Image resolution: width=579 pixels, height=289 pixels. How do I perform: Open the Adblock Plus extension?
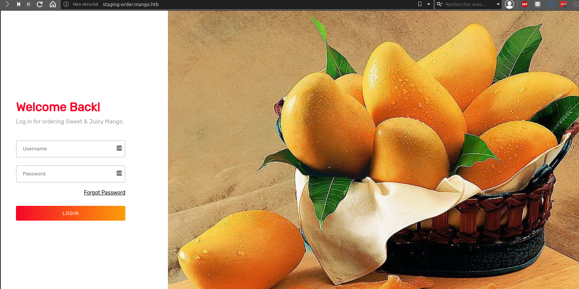(525, 5)
